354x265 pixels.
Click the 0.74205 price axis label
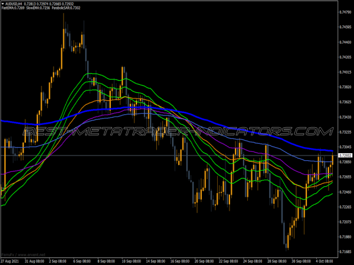[345, 57]
